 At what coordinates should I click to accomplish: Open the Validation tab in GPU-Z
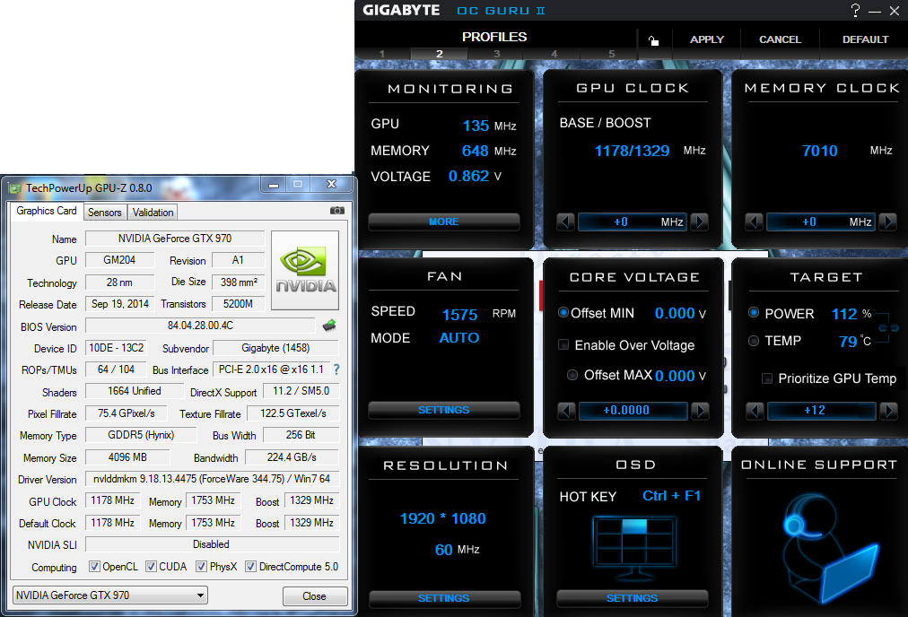click(x=153, y=213)
